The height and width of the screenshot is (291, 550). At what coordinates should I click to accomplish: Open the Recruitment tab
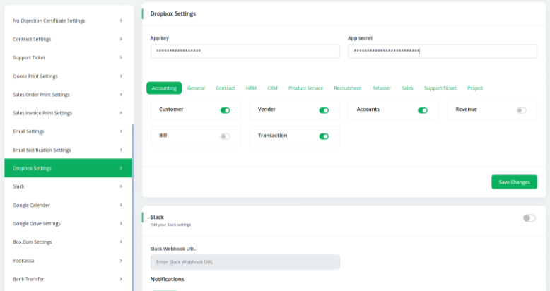pyautogui.click(x=347, y=88)
